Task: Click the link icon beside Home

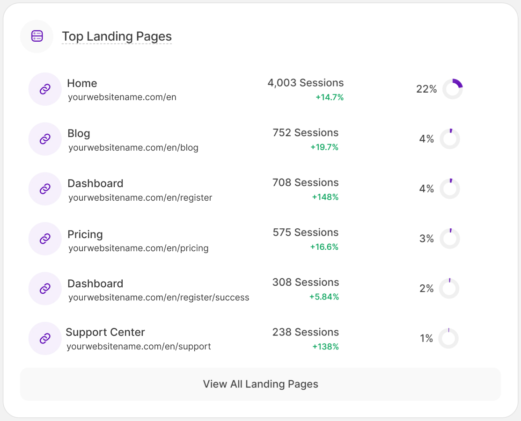Action: pos(45,89)
